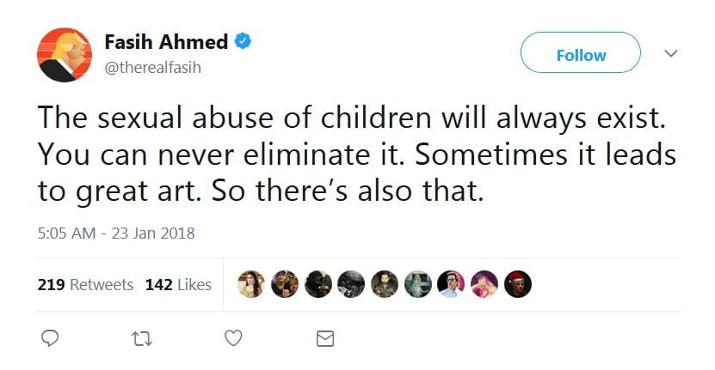Screen dimensions: 715x370
Task: Open the Fasih Ahmed display name
Action: [166, 41]
